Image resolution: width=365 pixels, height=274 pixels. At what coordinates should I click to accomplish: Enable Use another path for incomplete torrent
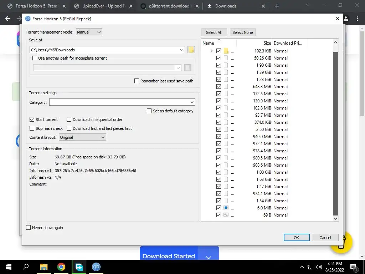pyautogui.click(x=35, y=58)
